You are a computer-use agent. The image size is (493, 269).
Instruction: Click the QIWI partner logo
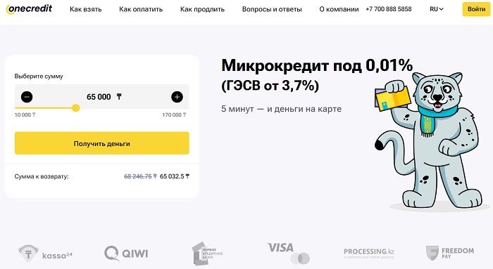(x=126, y=254)
